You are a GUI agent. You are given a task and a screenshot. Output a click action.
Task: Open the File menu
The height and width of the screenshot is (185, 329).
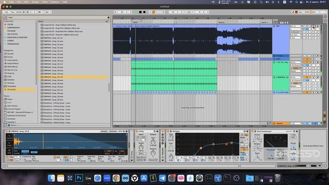click(x=19, y=2)
